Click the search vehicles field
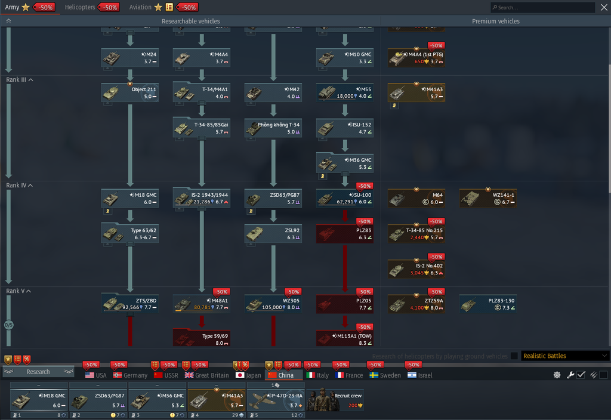Screen dimensions: 611x420 click(x=543, y=7)
